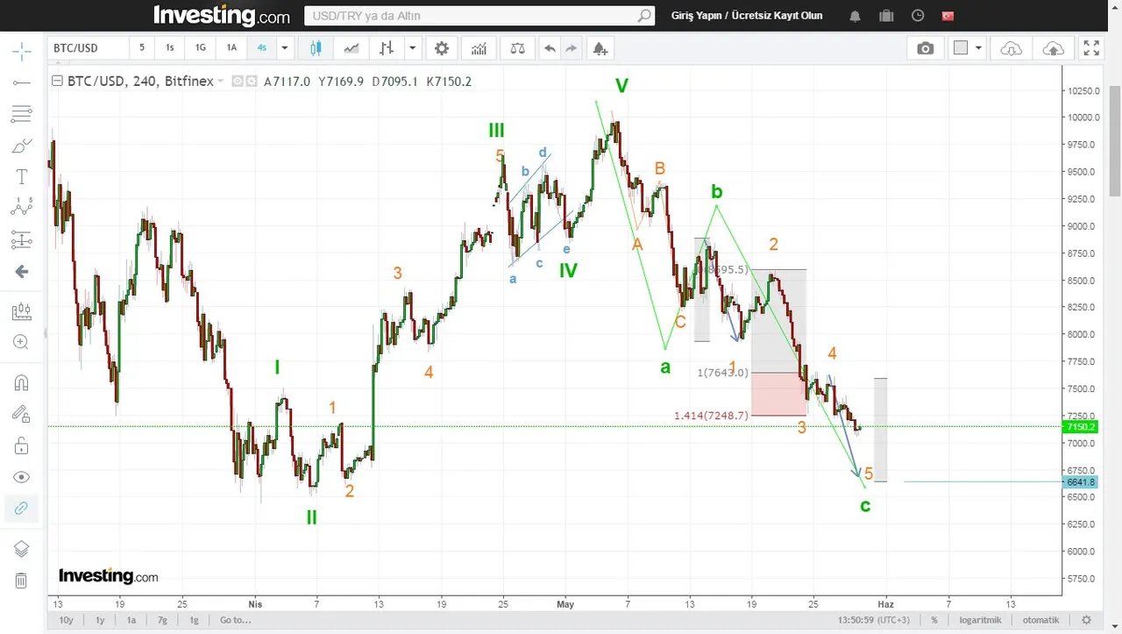The height and width of the screenshot is (634, 1122).
Task: Toggle lock all drawing tools
Action: point(21,445)
